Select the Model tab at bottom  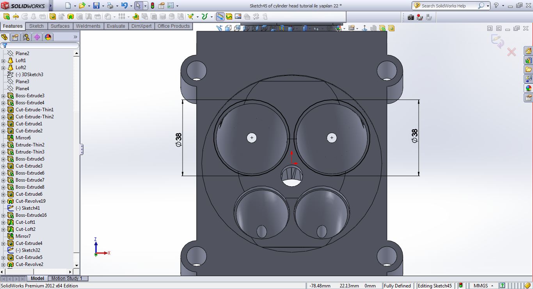[x=37, y=278]
